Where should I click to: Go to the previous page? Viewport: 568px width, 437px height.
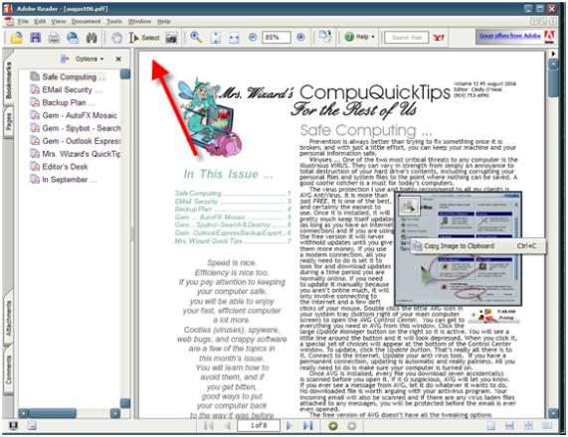(227, 426)
